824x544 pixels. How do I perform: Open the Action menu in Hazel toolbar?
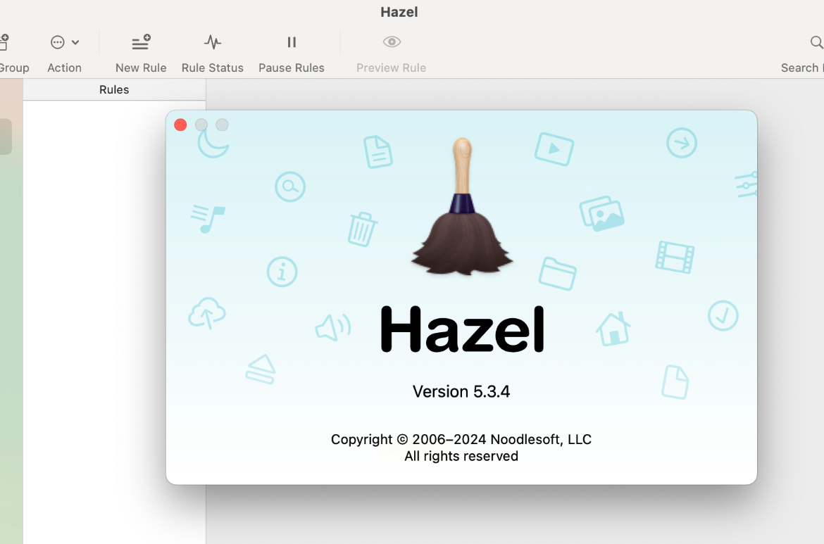64,42
